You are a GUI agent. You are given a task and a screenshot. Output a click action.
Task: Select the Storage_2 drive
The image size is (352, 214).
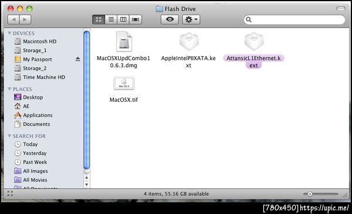pos(35,68)
